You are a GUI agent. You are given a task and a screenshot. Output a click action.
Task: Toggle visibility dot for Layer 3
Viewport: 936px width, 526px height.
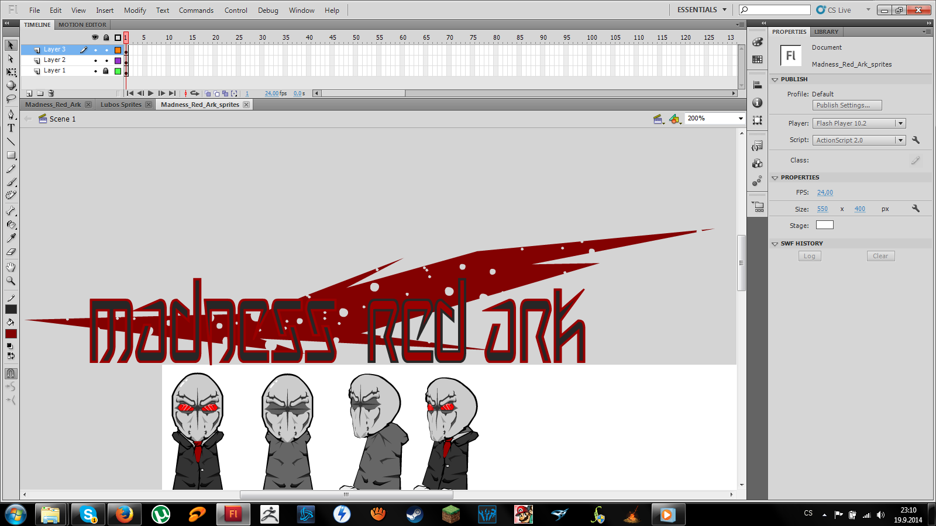[95, 50]
